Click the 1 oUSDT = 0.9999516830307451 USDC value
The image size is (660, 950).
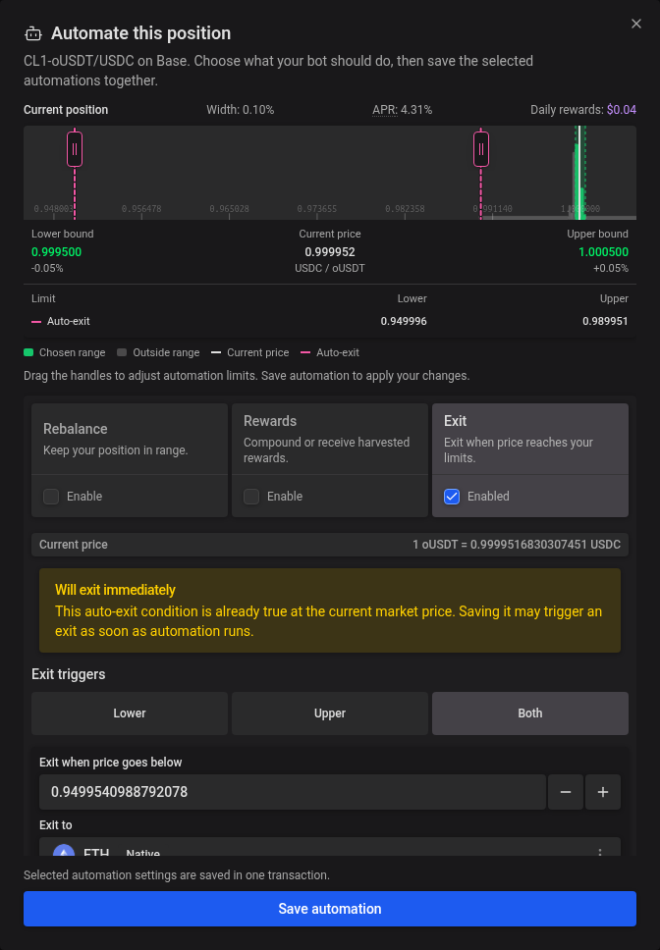pyautogui.click(x=517, y=545)
